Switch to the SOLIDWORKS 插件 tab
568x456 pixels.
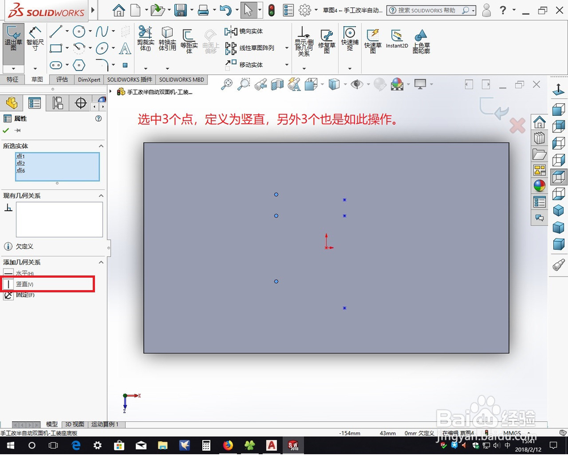coord(130,80)
